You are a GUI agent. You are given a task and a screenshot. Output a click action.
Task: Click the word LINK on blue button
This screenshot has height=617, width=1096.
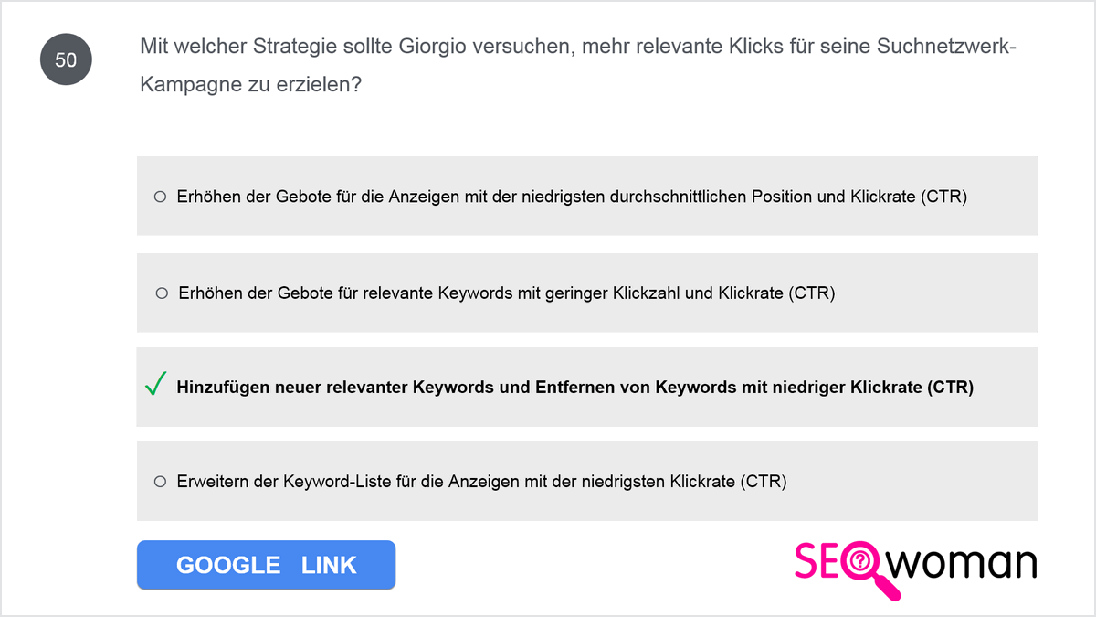tap(329, 565)
